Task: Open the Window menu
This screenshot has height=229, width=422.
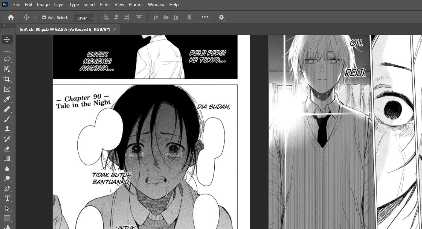Action: pyautogui.click(x=156, y=5)
